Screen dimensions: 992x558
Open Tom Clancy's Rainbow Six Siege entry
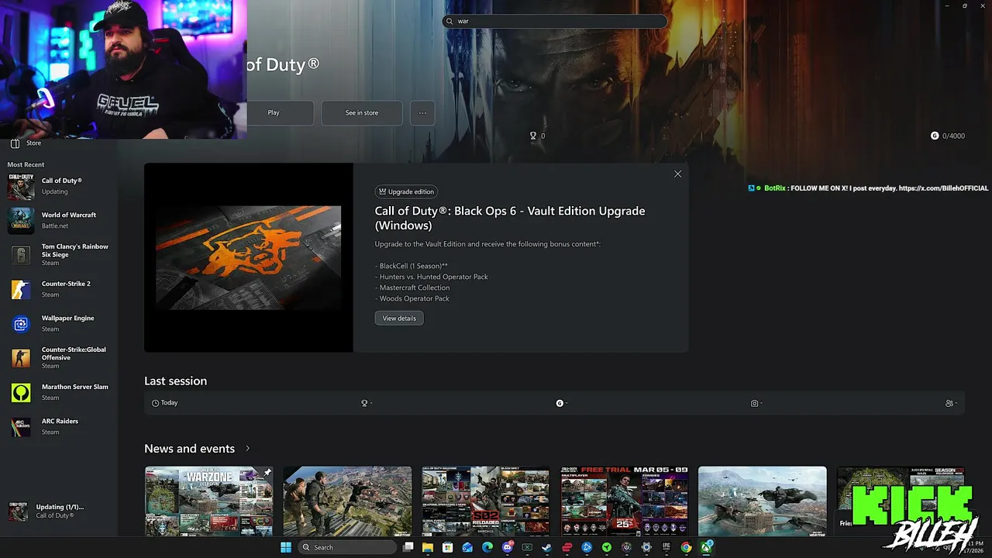[59, 254]
